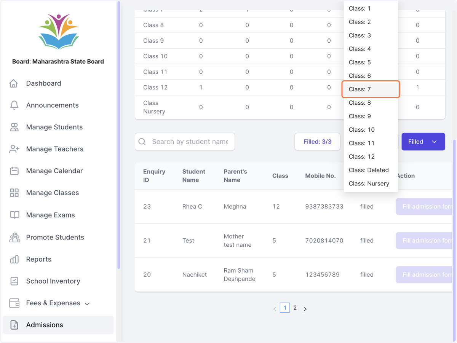
Task: Go to page 2
Action: point(295,308)
